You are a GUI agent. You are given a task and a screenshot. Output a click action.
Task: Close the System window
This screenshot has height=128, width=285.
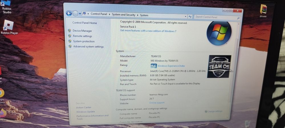coord(237,11)
